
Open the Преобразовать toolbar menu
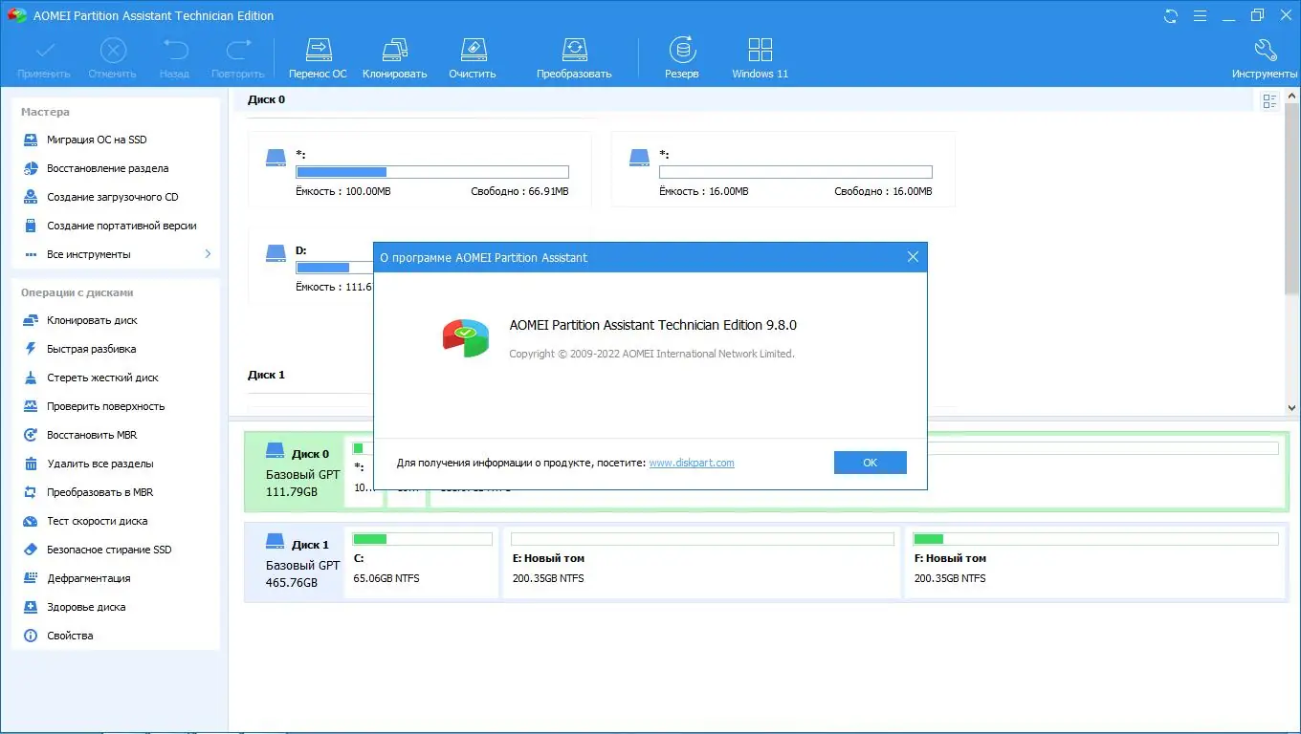574,58
